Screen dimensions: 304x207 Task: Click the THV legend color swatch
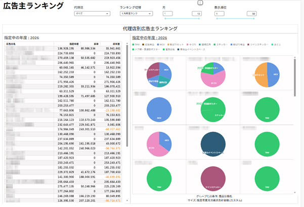click(x=133, y=44)
